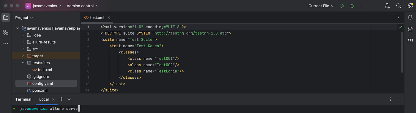Select the src folder row
This screenshot has width=416, height=113.
(x=46, y=49)
